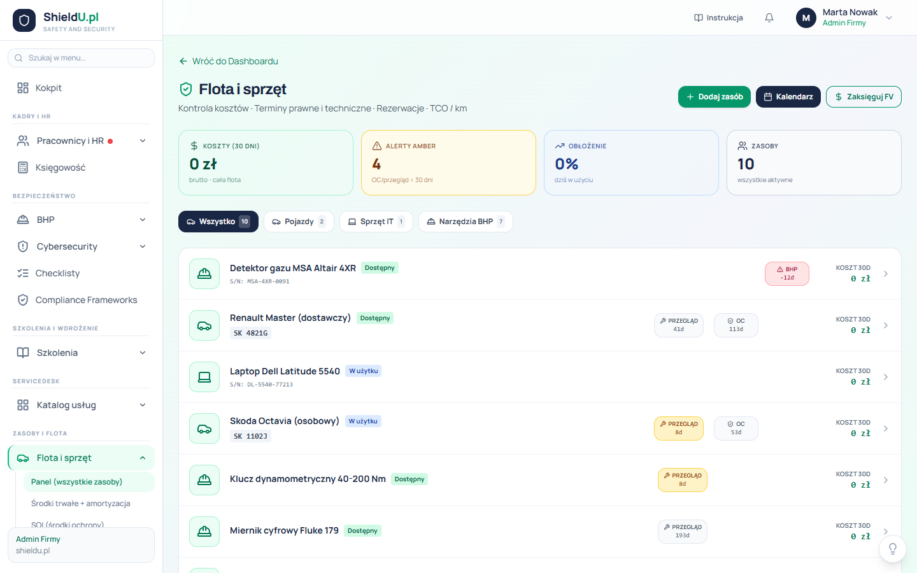Screen dimensions: 917x573
Task: Click the Kokpit dashboard grid icon
Action: [x=23, y=88]
